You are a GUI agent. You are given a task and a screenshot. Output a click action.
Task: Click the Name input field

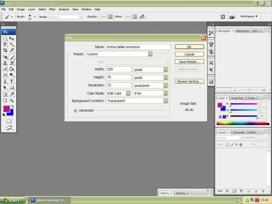coord(138,47)
